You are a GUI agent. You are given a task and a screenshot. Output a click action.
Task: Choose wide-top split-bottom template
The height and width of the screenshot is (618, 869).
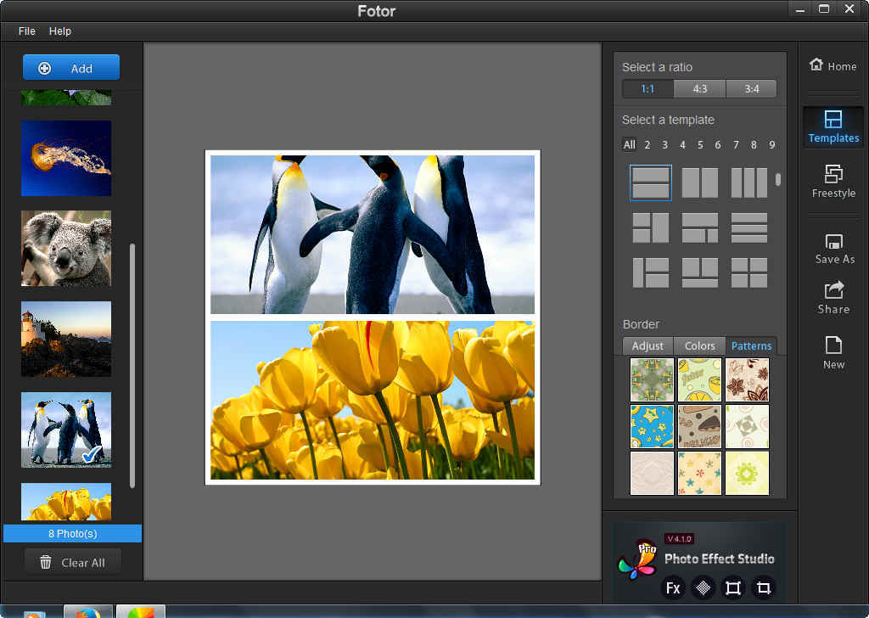(699, 228)
